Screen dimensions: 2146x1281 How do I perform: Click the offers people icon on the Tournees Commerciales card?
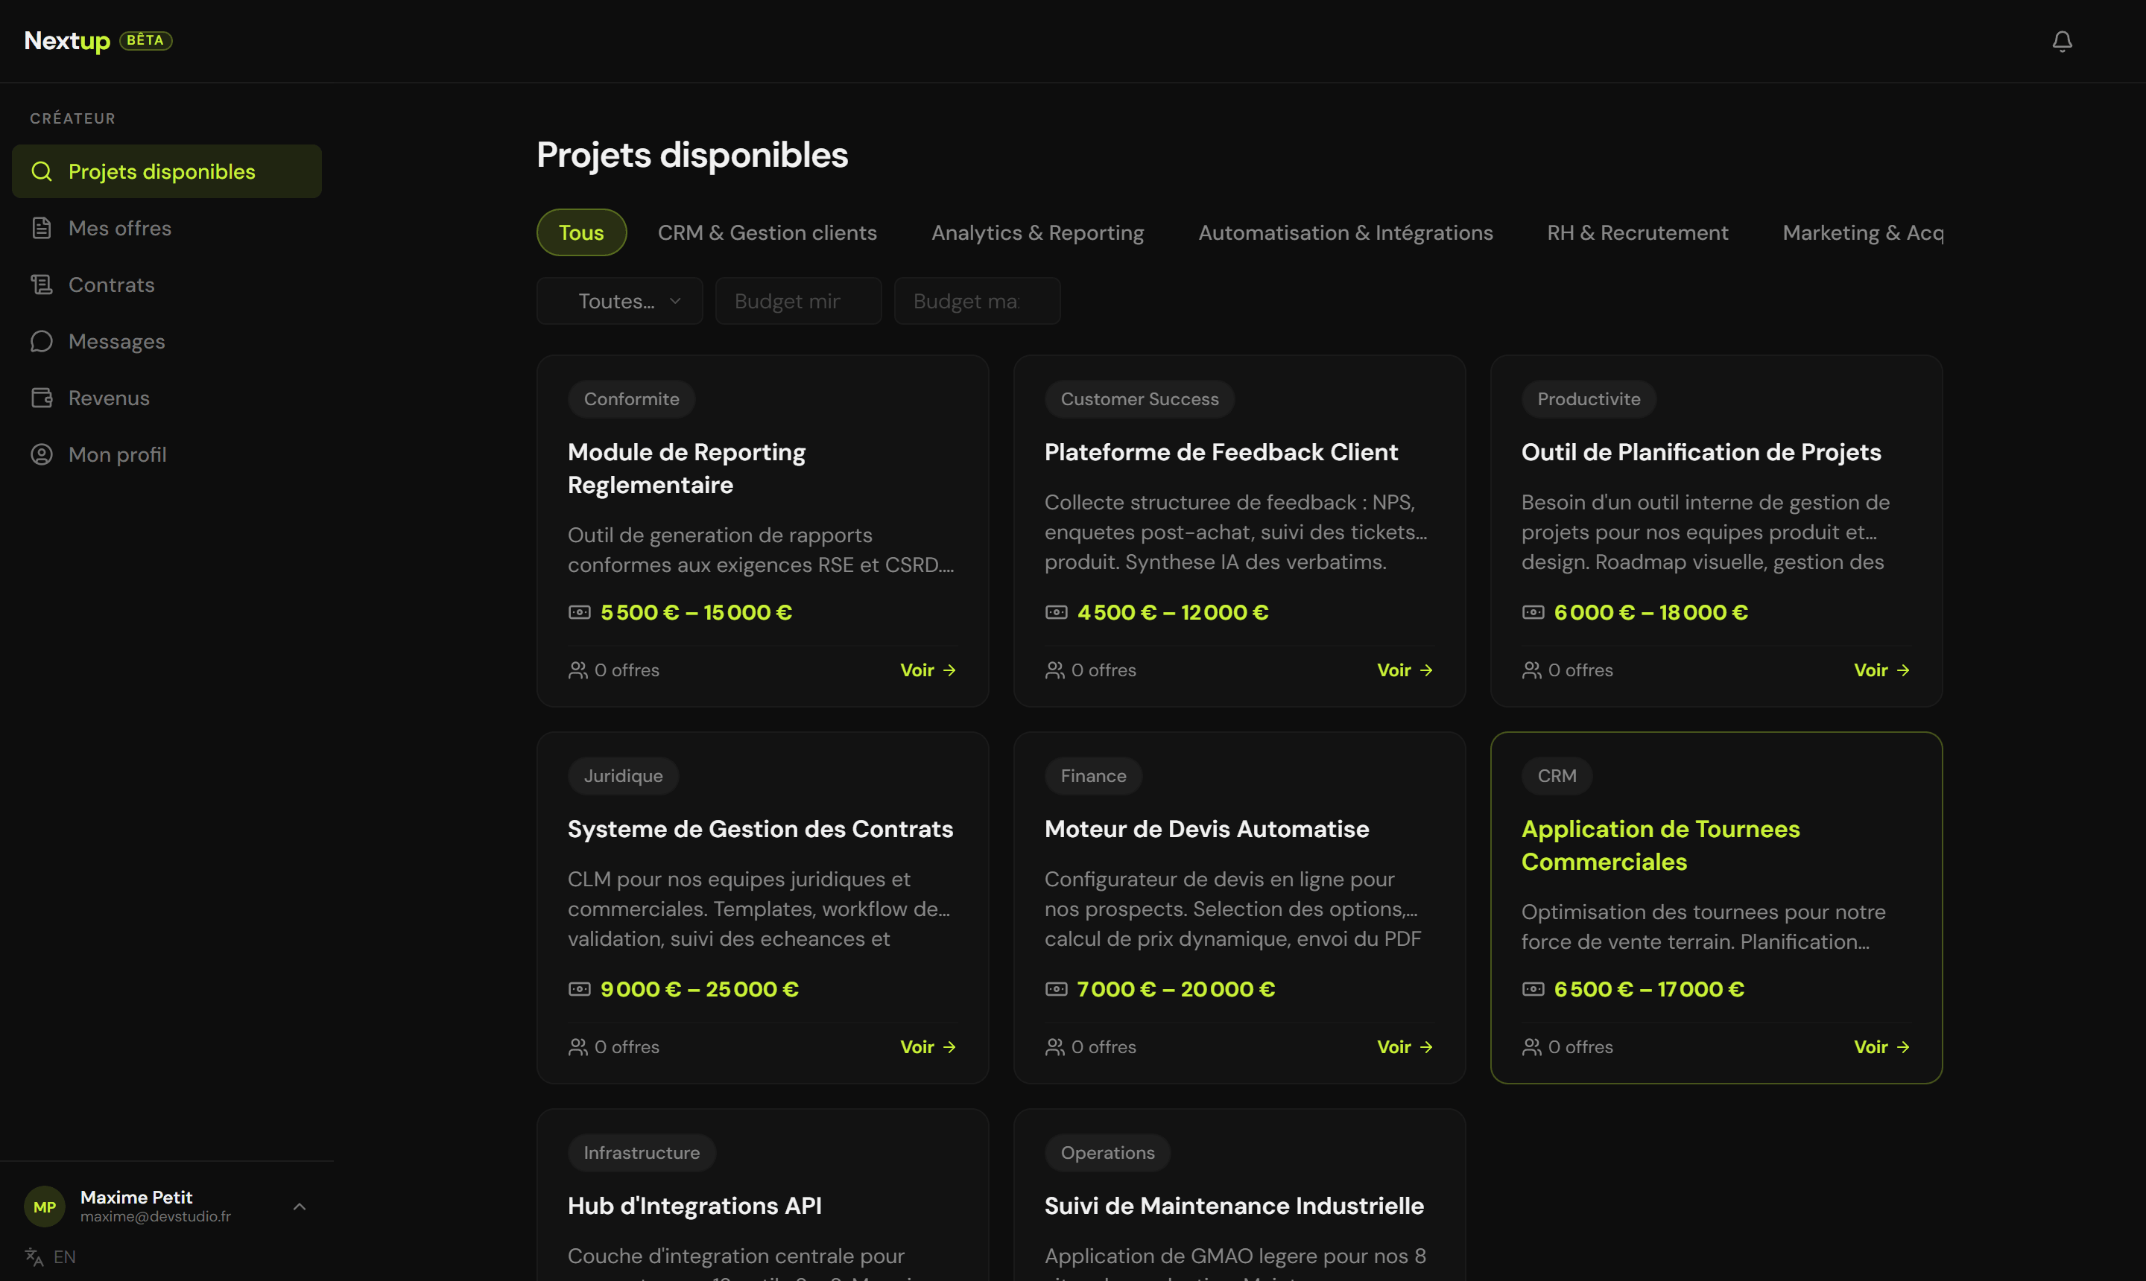click(1531, 1046)
